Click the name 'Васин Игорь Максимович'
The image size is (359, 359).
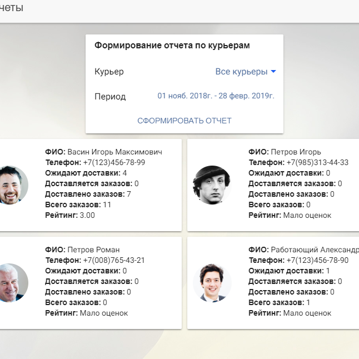tap(115, 152)
